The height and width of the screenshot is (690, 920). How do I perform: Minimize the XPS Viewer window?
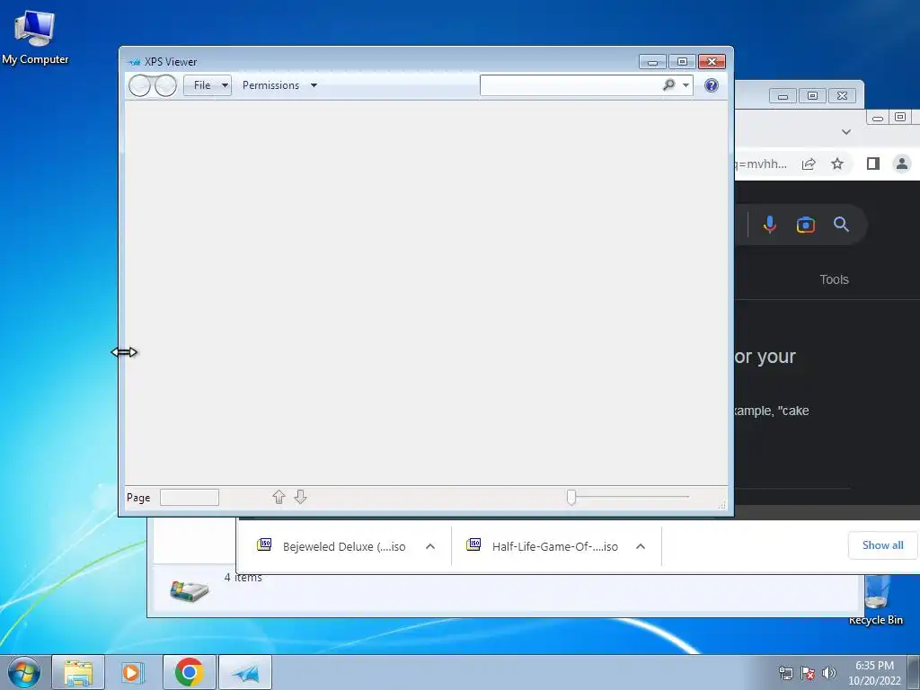point(652,62)
